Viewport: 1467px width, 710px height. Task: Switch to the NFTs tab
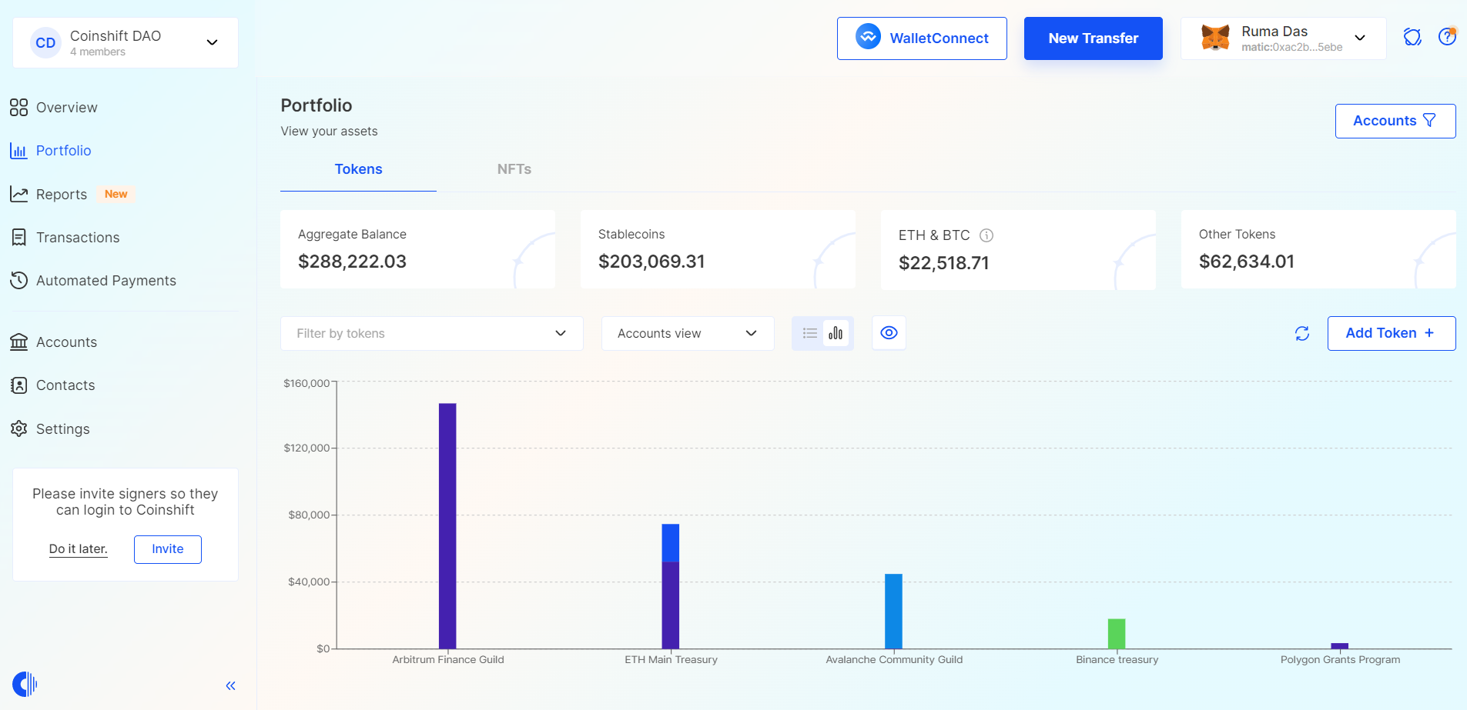pyautogui.click(x=514, y=169)
